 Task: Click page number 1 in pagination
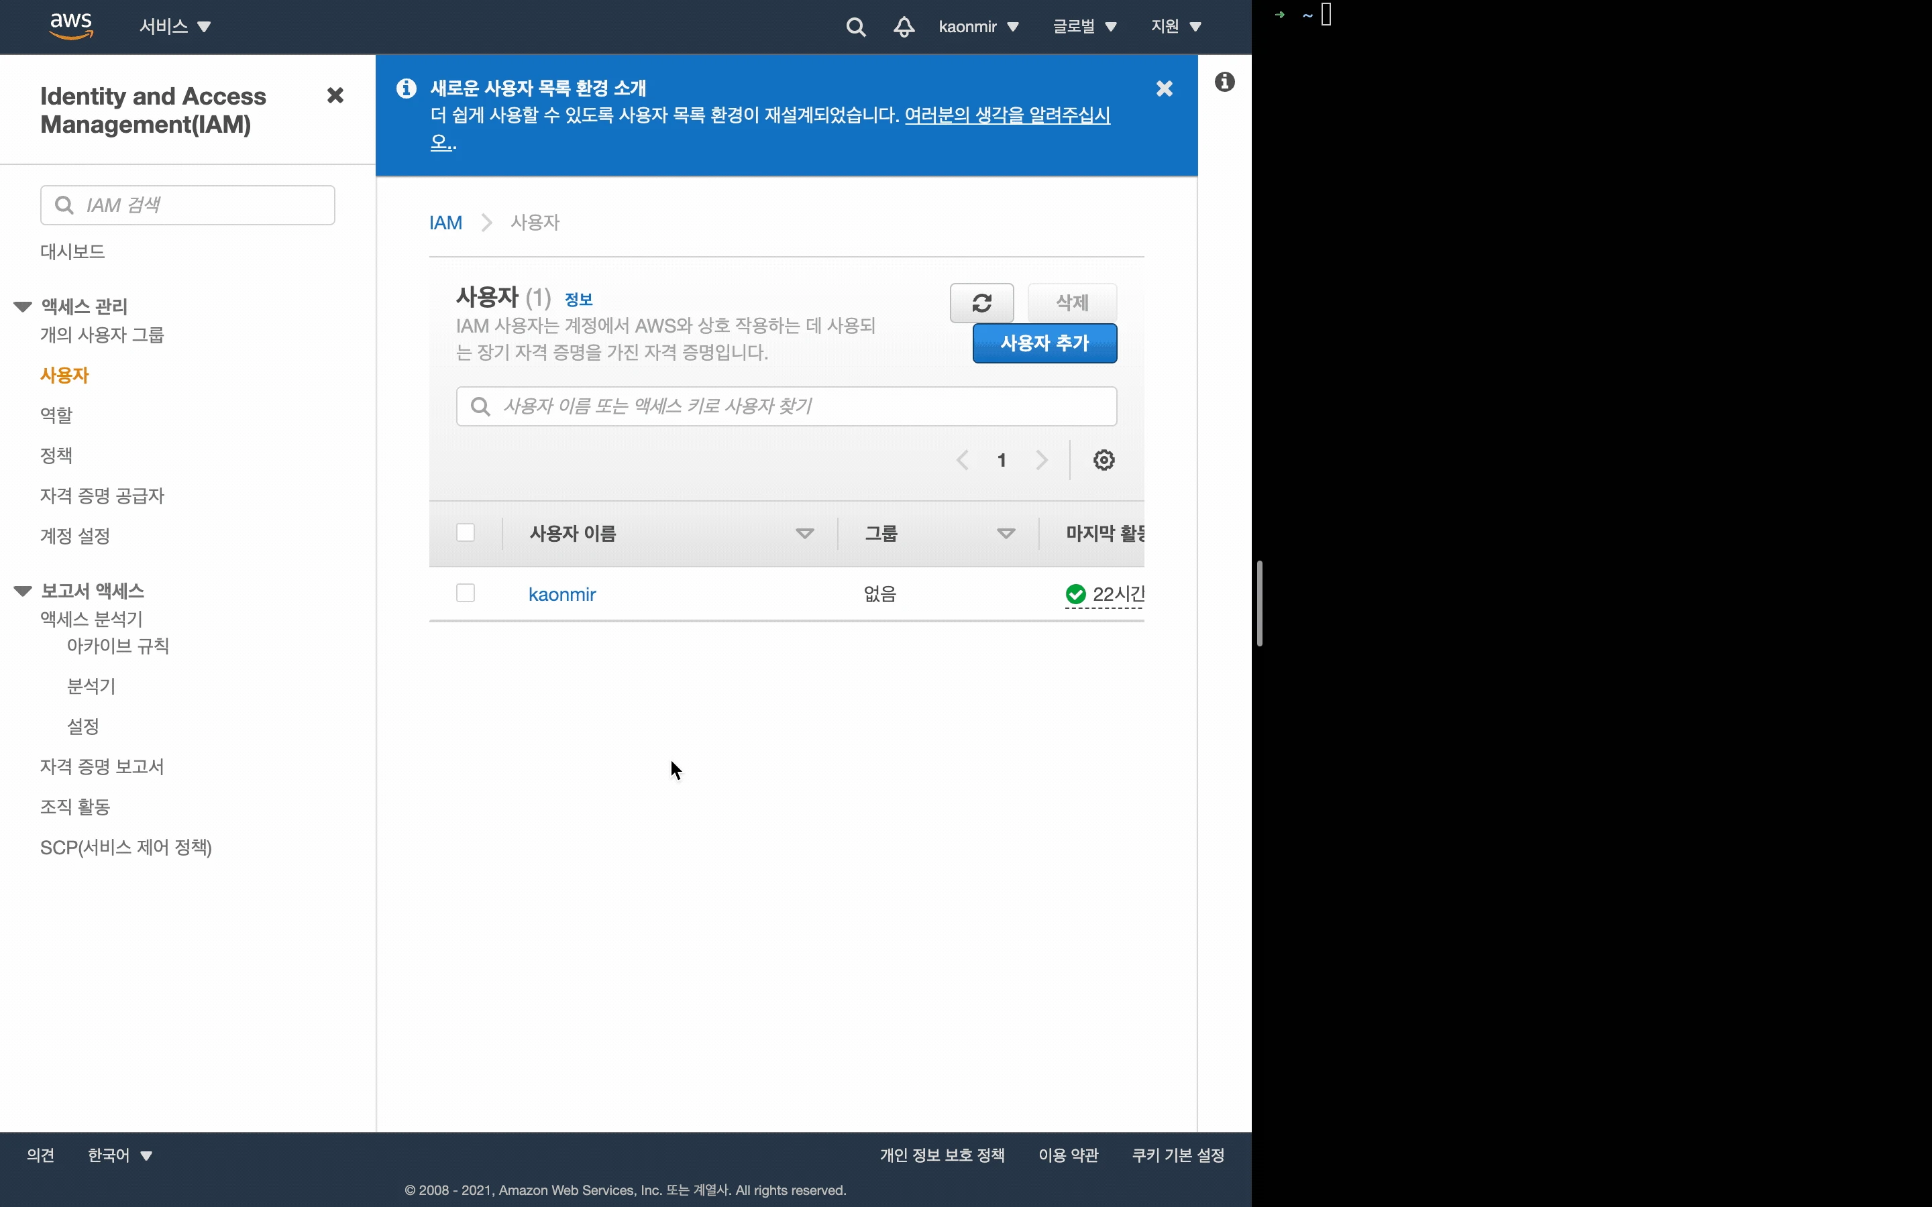pyautogui.click(x=1002, y=460)
